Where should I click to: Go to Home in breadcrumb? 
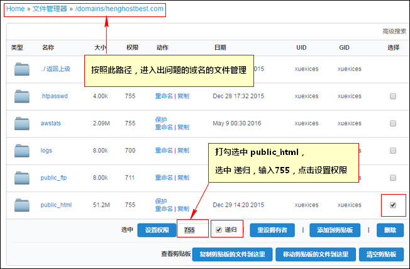[x=16, y=9]
